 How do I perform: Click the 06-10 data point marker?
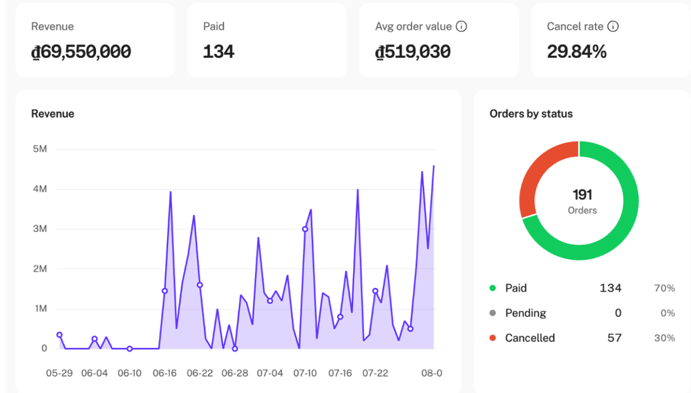[130, 349]
